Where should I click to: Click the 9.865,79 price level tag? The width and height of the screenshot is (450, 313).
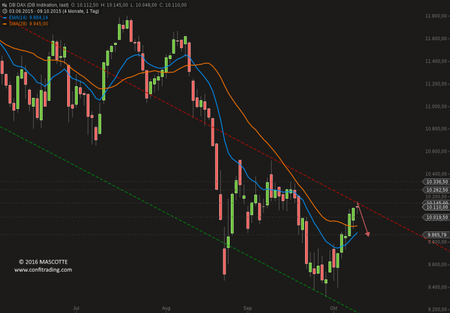(x=436, y=235)
